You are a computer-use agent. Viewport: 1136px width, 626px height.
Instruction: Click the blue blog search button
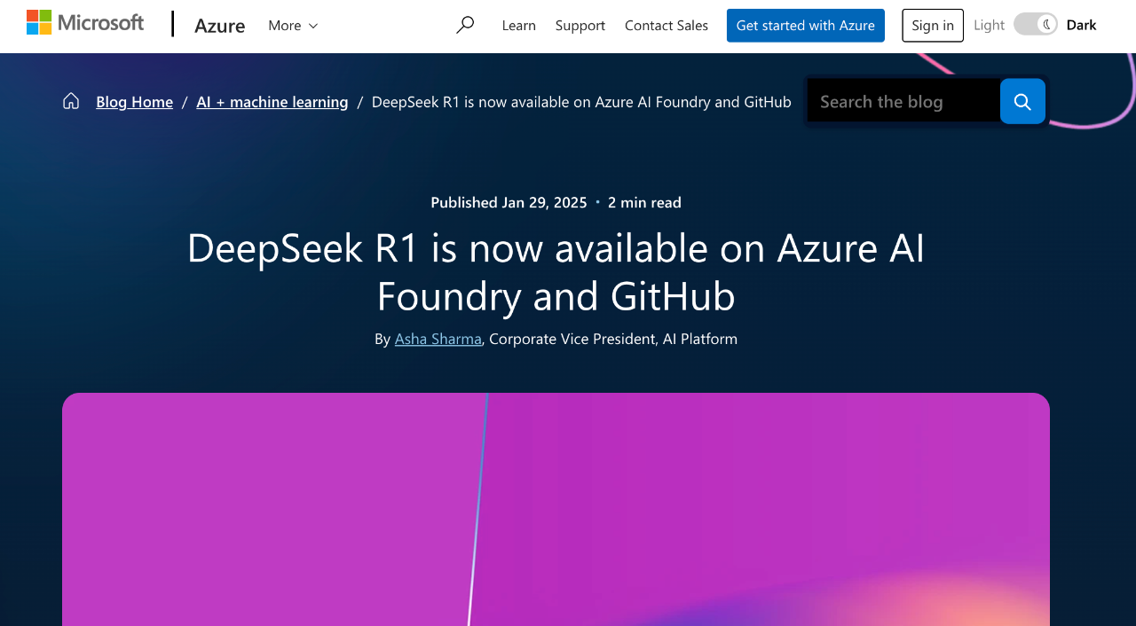1022,101
